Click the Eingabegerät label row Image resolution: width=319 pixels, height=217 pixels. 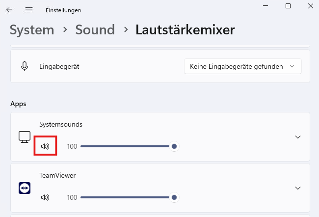[160, 66]
